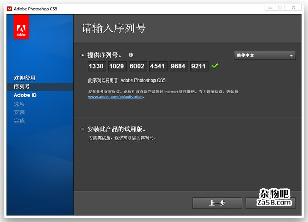Minimize the Adobe Photoshop CS5 window
Image resolution: width=308 pixels, height=222 pixels.
coord(271,8)
